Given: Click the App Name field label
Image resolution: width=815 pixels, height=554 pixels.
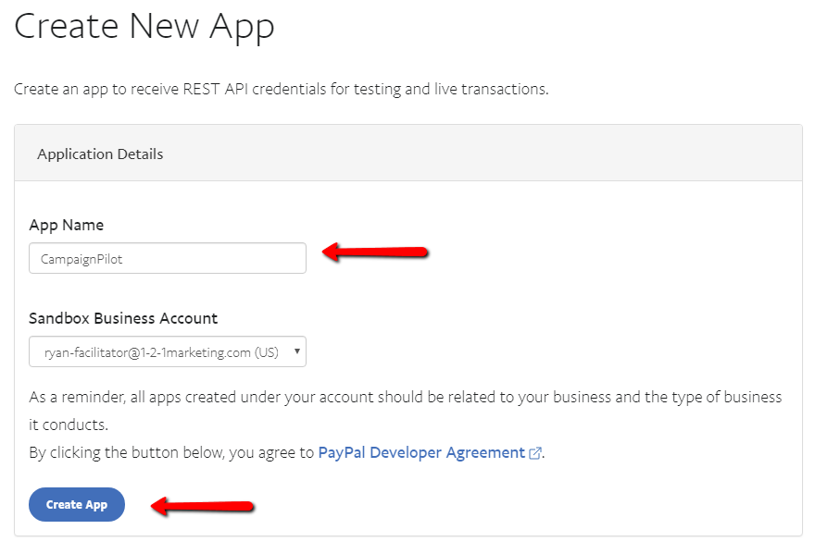Looking at the screenshot, I should coord(67,226).
